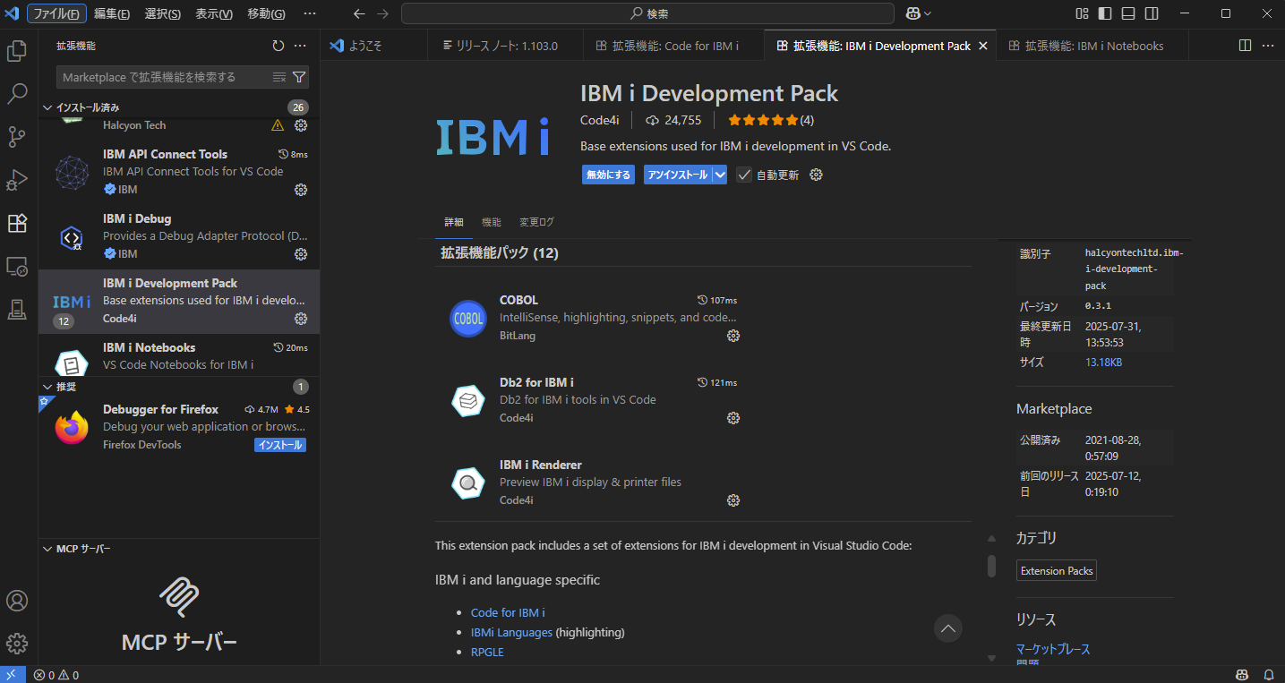Manage gear for IBM i Development Pack in sidebar
The image size is (1285, 683).
[301, 319]
